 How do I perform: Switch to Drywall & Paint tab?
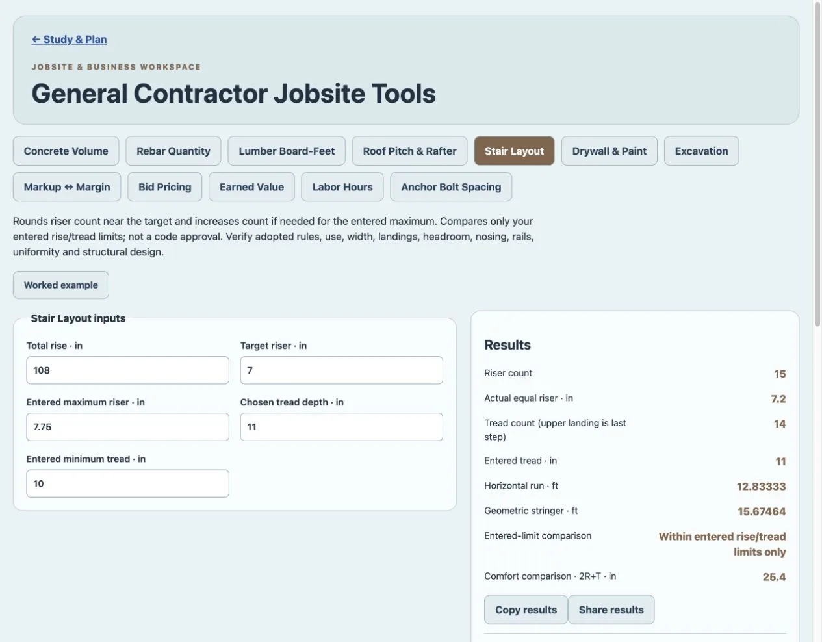pyautogui.click(x=610, y=151)
